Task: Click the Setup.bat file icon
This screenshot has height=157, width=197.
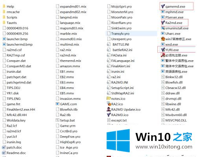Action: 57,120
